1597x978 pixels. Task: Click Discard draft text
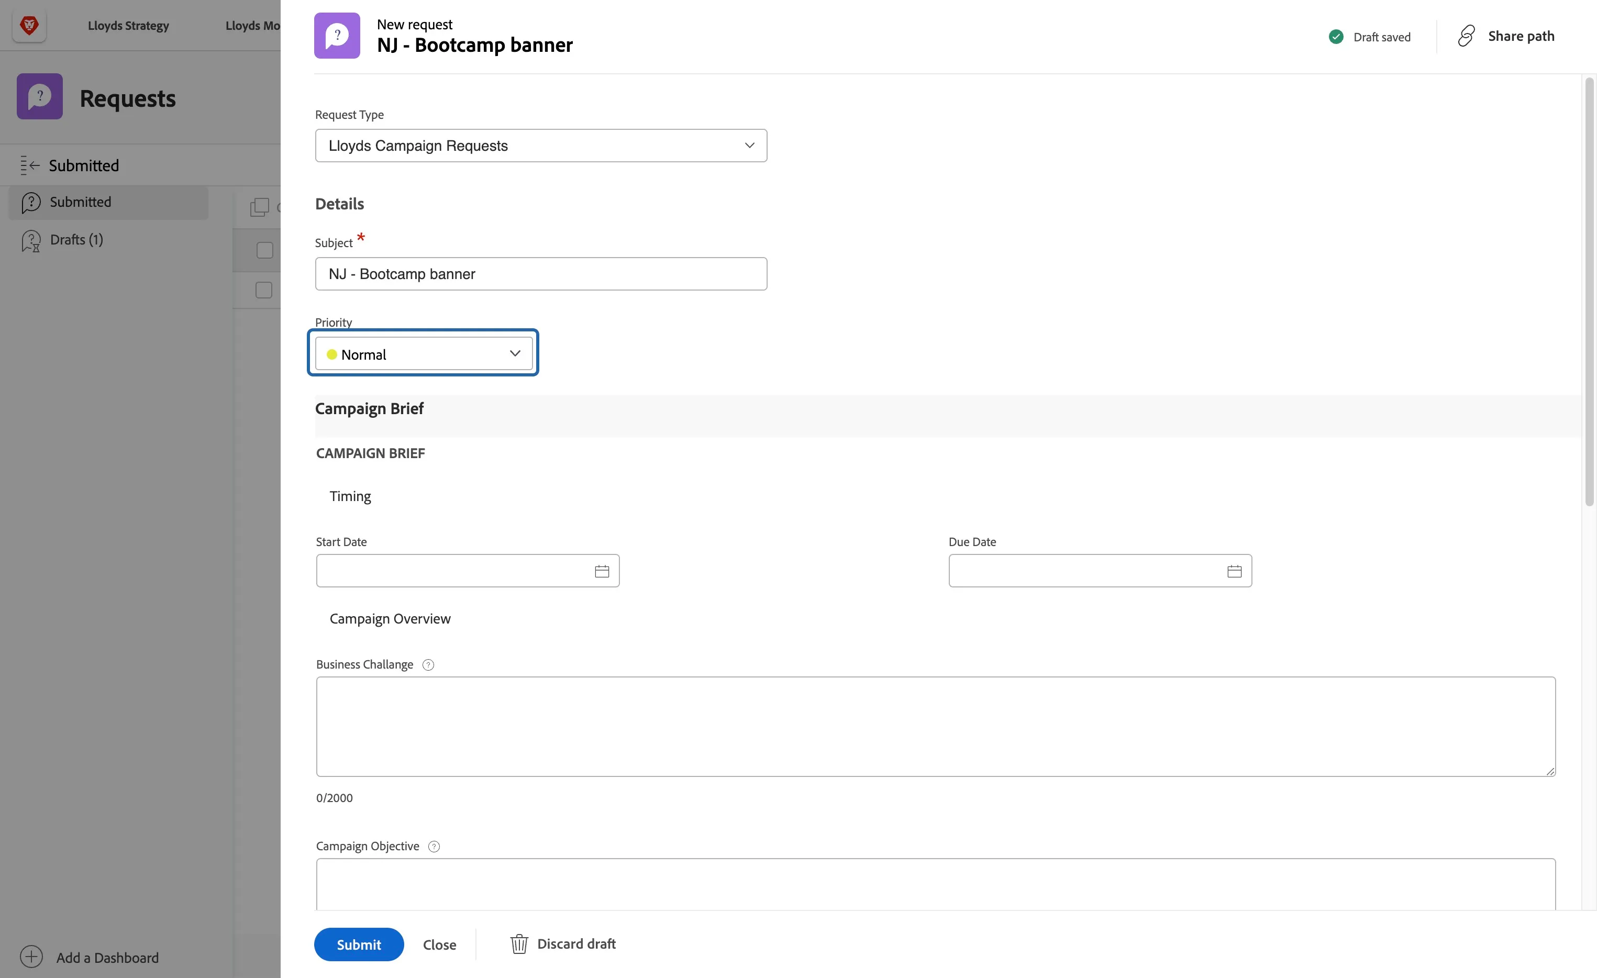576,943
